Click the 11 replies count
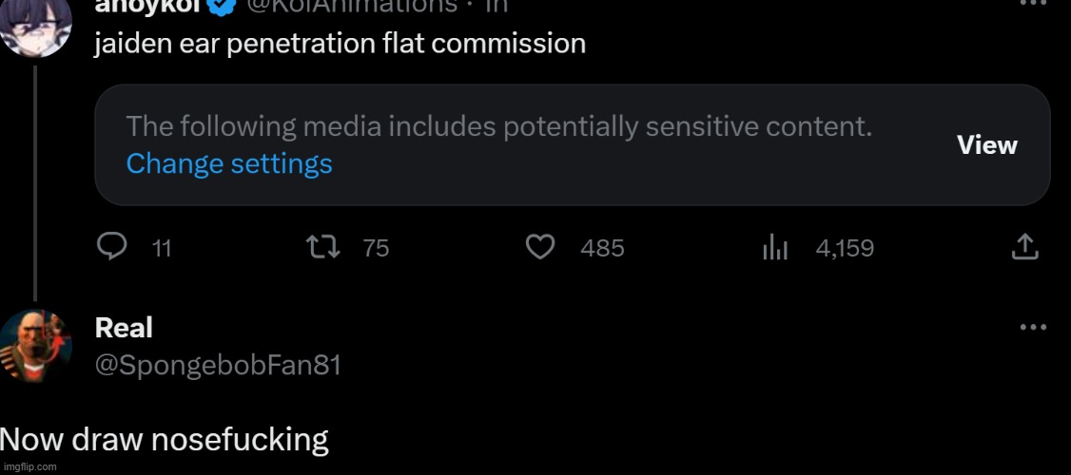Viewport: 1071px width, 475px height. (x=162, y=249)
